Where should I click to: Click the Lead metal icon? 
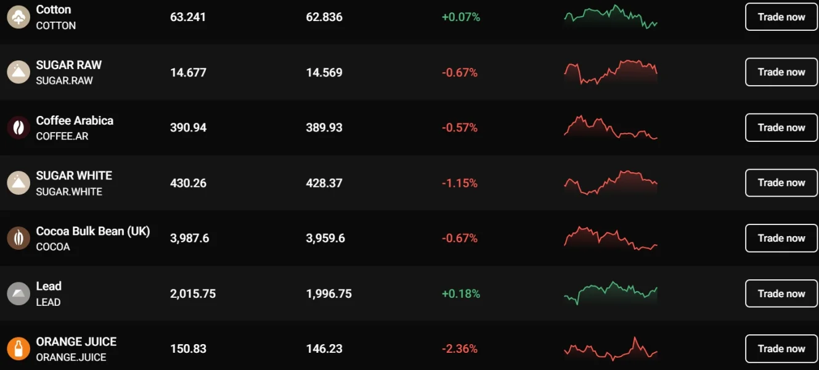[x=18, y=294]
